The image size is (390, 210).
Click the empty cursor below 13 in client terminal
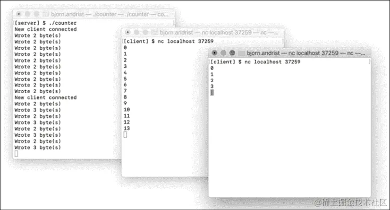pos(125,134)
